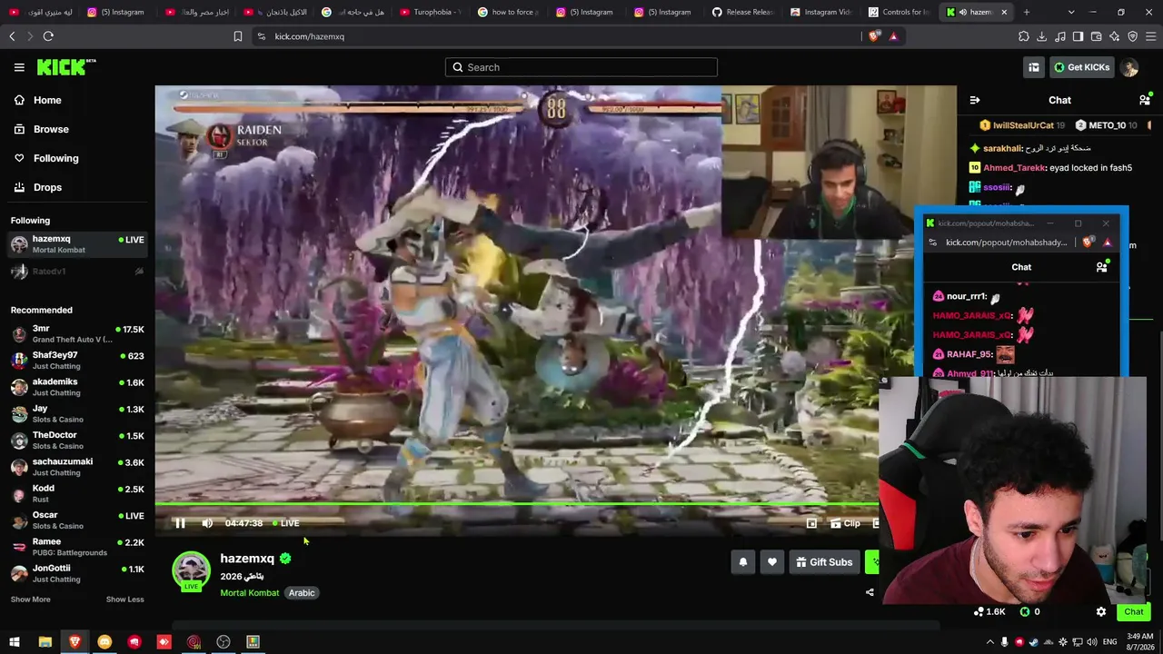Image resolution: width=1163 pixels, height=654 pixels.
Task: Jump to LIVE in the player
Action: click(x=286, y=523)
